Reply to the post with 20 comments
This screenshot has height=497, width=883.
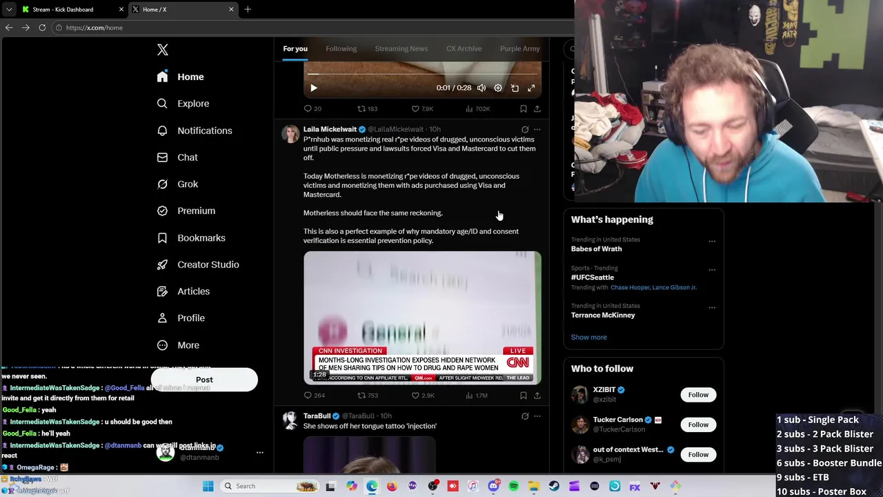[x=312, y=109]
